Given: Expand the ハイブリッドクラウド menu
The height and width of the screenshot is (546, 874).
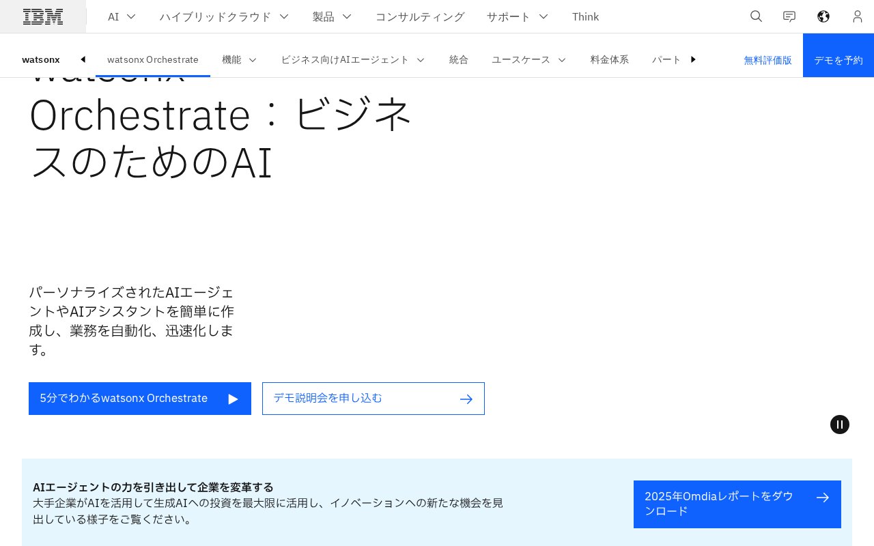Looking at the screenshot, I should 224,16.
